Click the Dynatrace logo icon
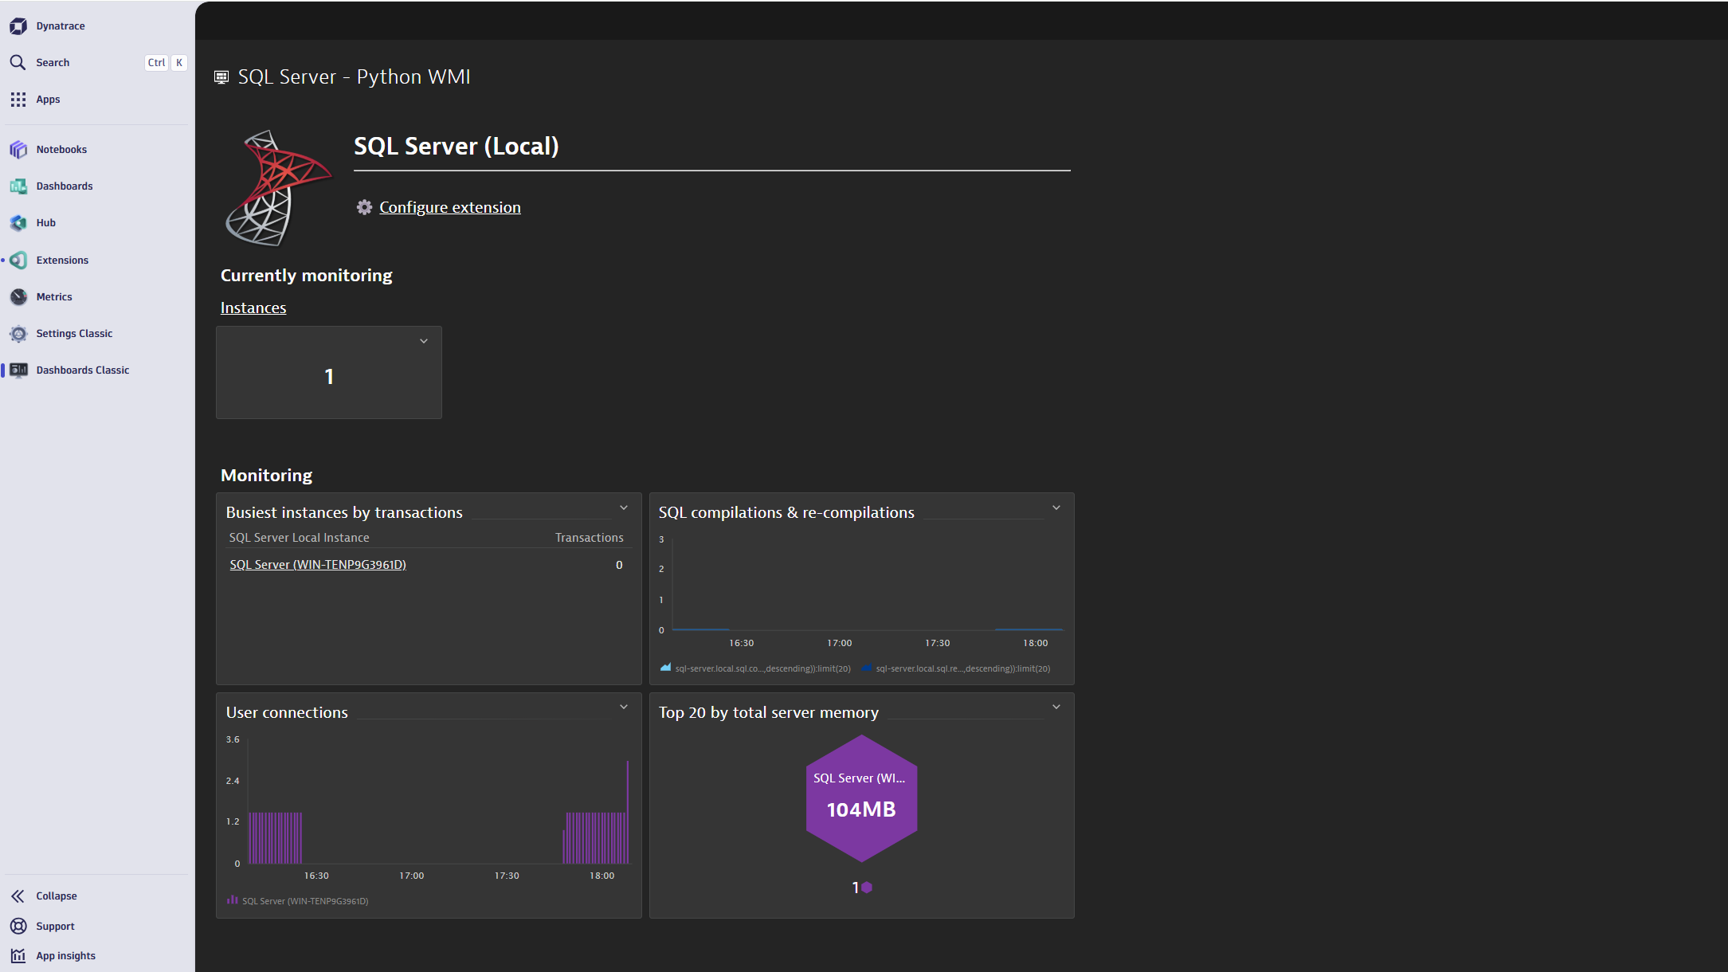 click(18, 26)
